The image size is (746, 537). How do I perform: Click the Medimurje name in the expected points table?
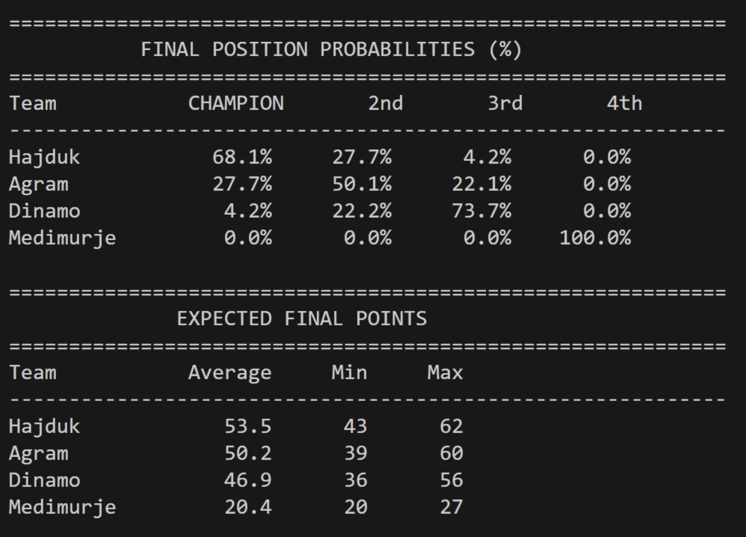point(62,507)
